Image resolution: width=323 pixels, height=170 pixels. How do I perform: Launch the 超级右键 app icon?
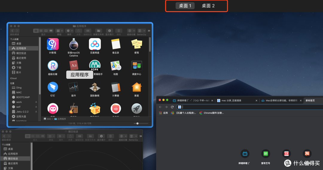pyautogui.click(x=53, y=66)
